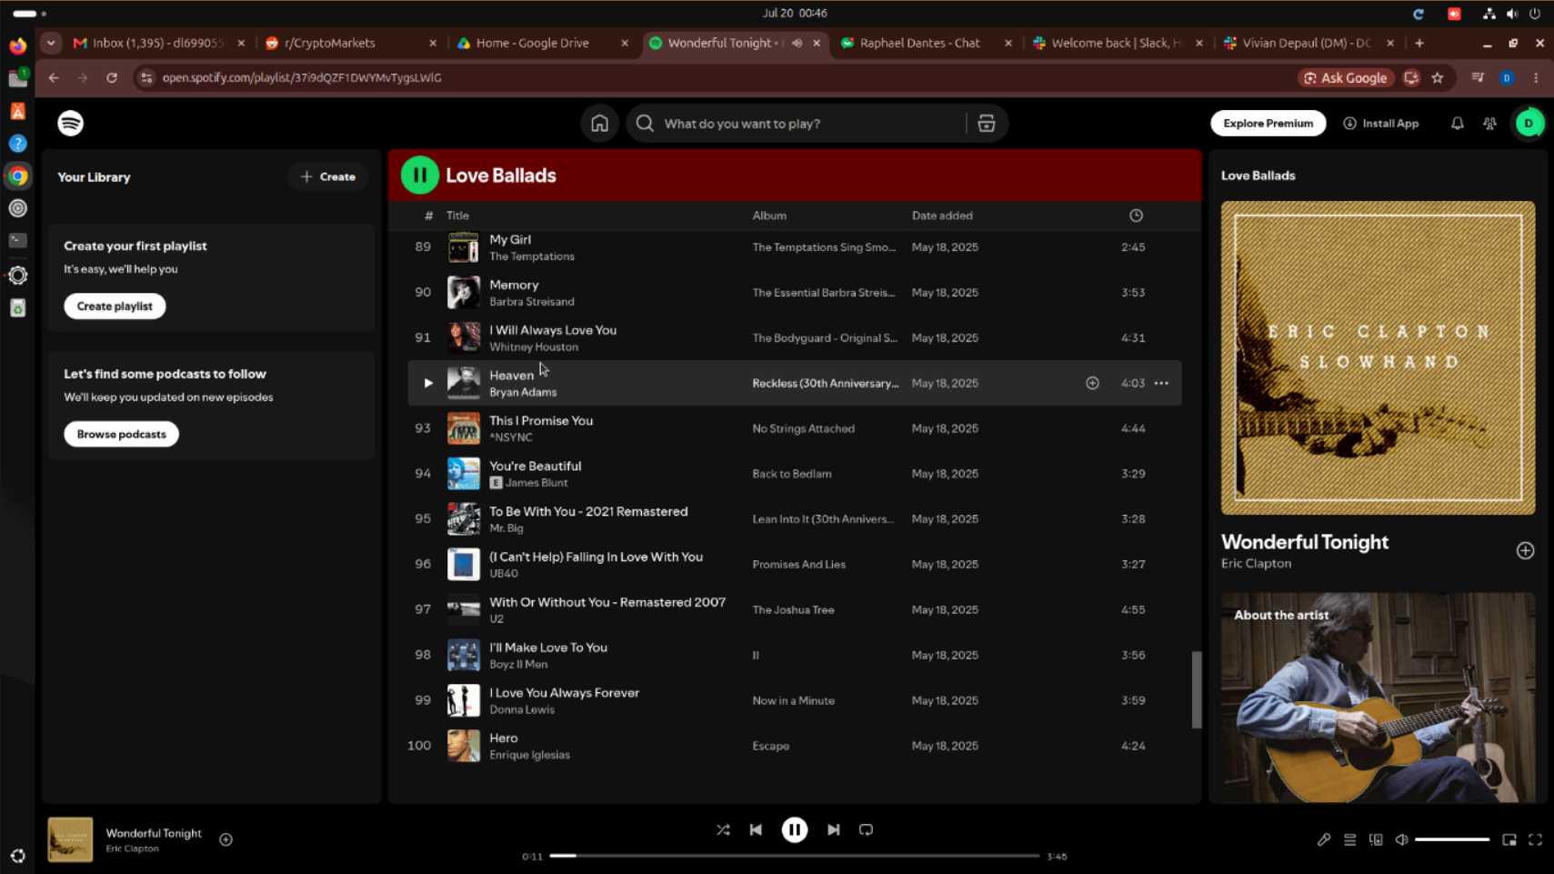
Task: Add the now playing bar track to Liked Songs
Action: point(226,839)
